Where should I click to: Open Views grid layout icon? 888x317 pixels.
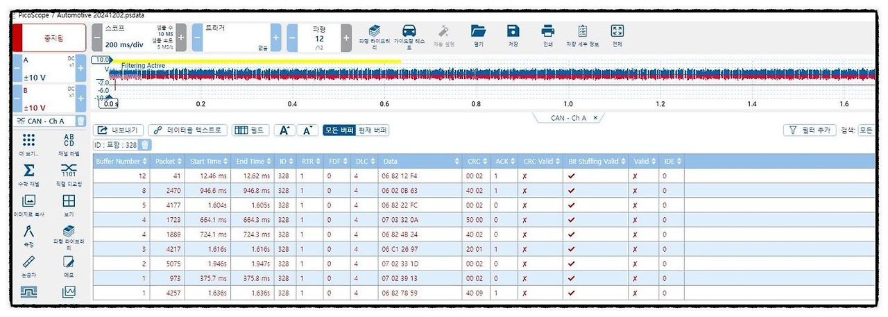coord(69,205)
